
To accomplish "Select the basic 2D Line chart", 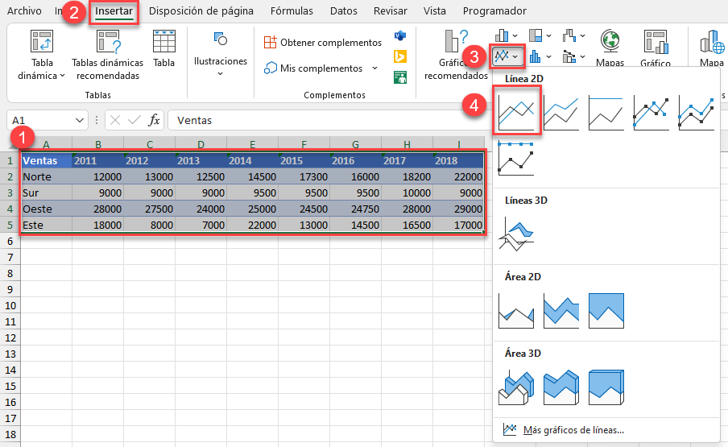I will pyautogui.click(x=516, y=111).
